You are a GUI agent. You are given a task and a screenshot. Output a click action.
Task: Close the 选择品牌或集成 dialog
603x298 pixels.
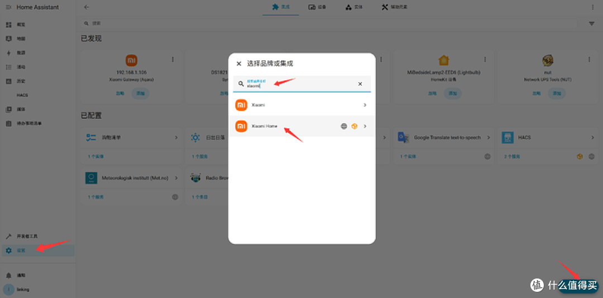click(x=239, y=64)
